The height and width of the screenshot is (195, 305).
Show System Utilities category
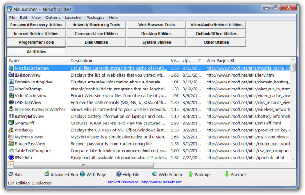(x=156, y=42)
